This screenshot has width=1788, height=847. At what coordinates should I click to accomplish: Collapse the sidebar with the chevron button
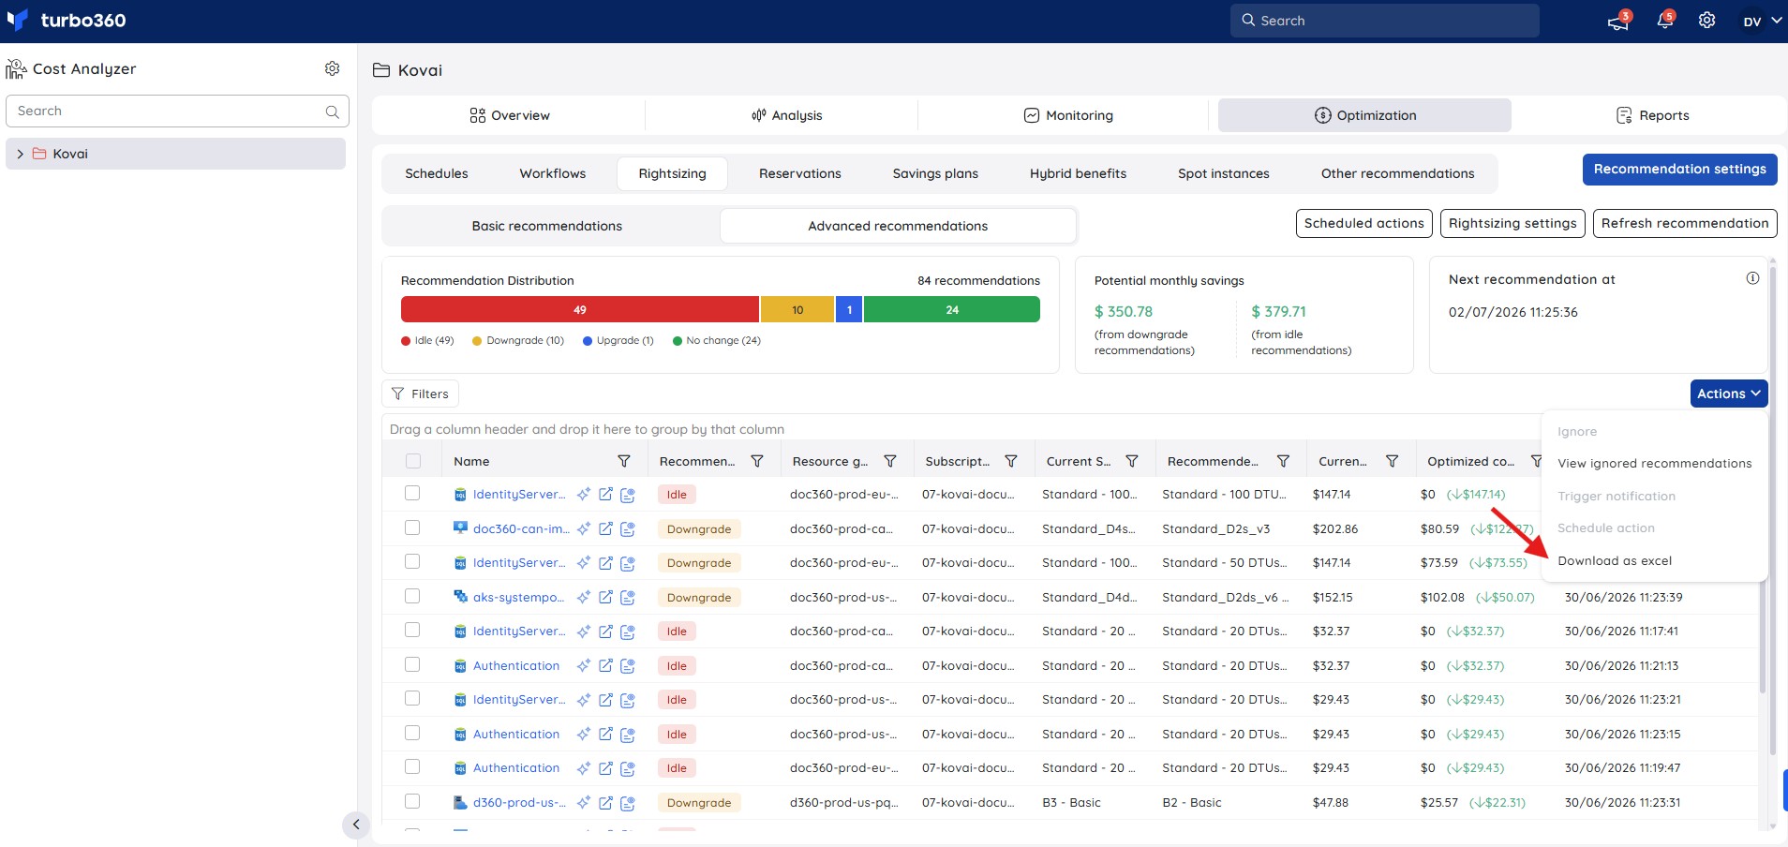pyautogui.click(x=356, y=825)
